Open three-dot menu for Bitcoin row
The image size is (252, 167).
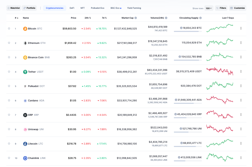[x=241, y=28]
